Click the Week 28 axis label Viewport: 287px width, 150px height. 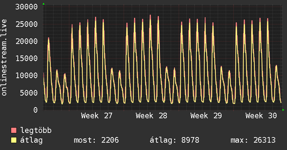152,116
